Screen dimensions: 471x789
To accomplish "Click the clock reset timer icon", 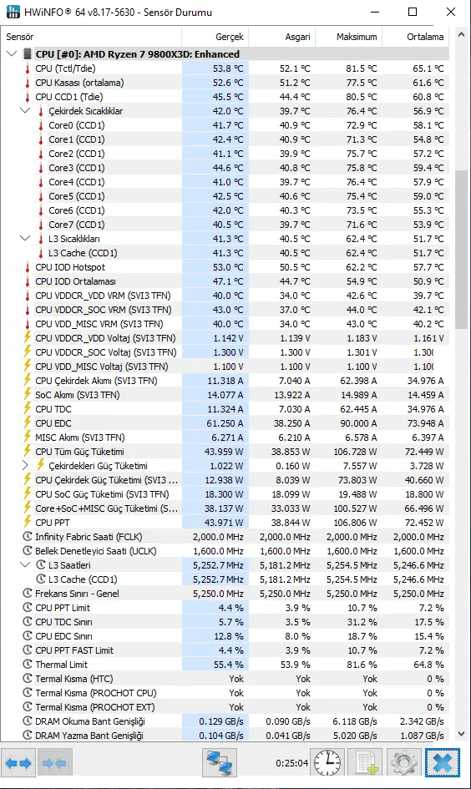I will [x=327, y=763].
